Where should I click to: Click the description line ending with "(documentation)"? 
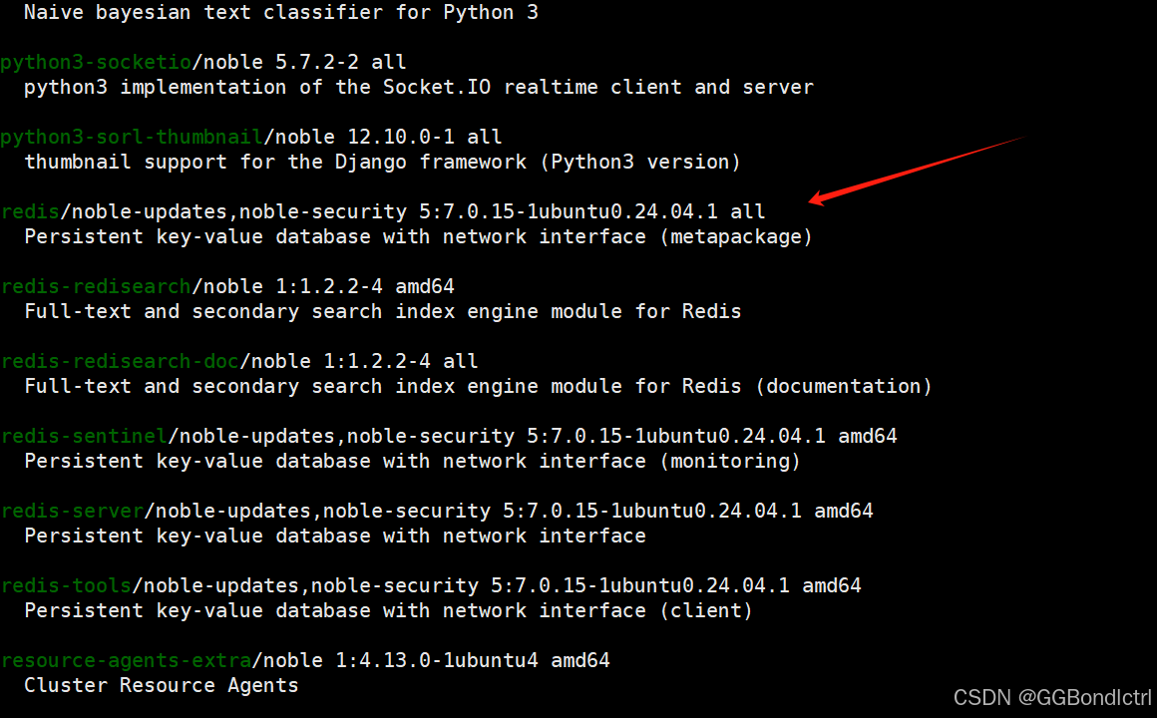(478, 386)
